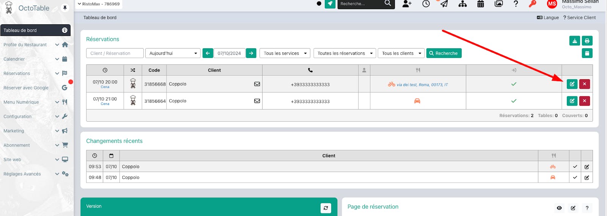This screenshot has width=607, height=216.
Task: Edit reservation 31856664
Action: click(572, 101)
